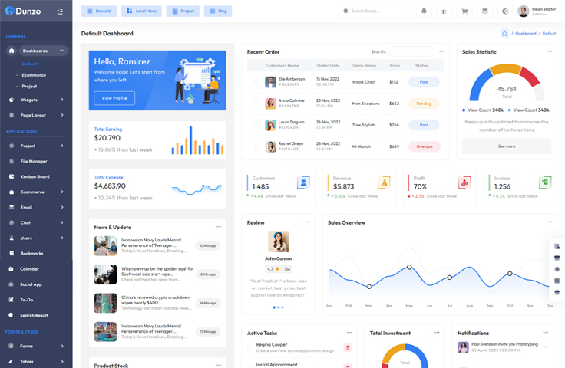The height and width of the screenshot is (368, 565).
Task: Click the home icon in the breadcrumb
Action: coord(504,34)
